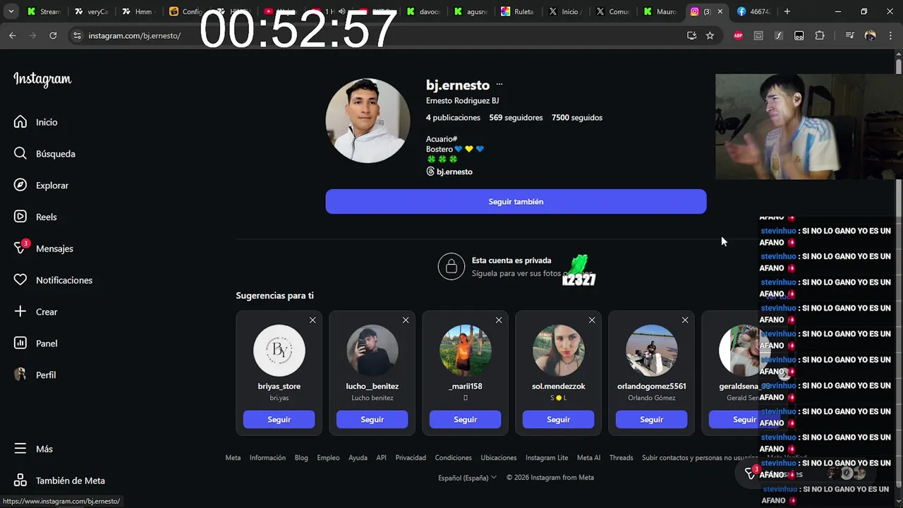
Task: Switch to the Facebook 46674 tab
Action: [753, 11]
